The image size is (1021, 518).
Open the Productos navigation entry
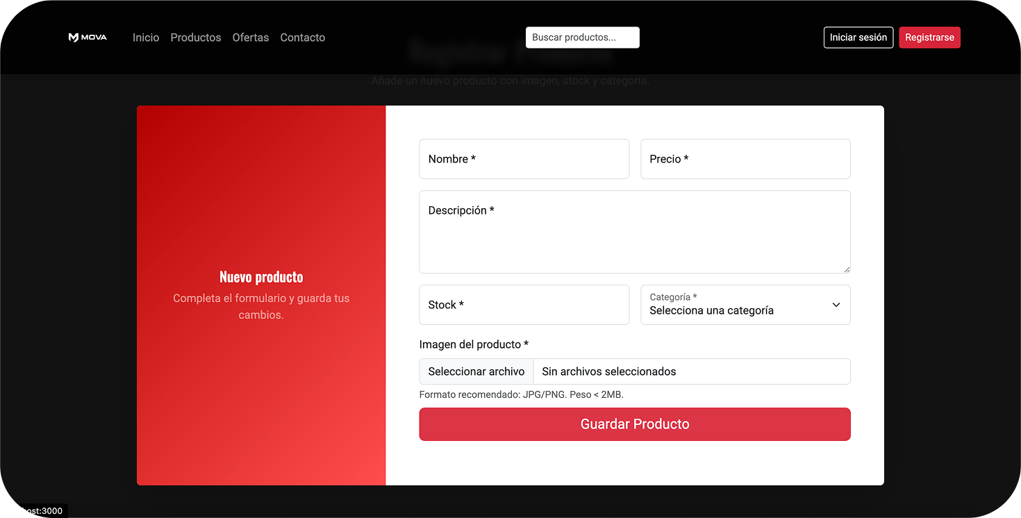point(195,37)
